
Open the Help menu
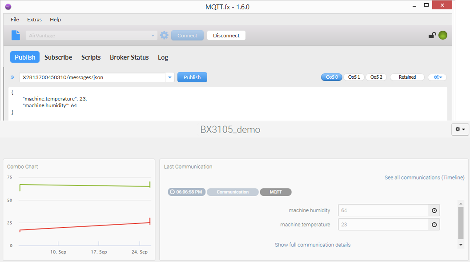tap(55, 20)
